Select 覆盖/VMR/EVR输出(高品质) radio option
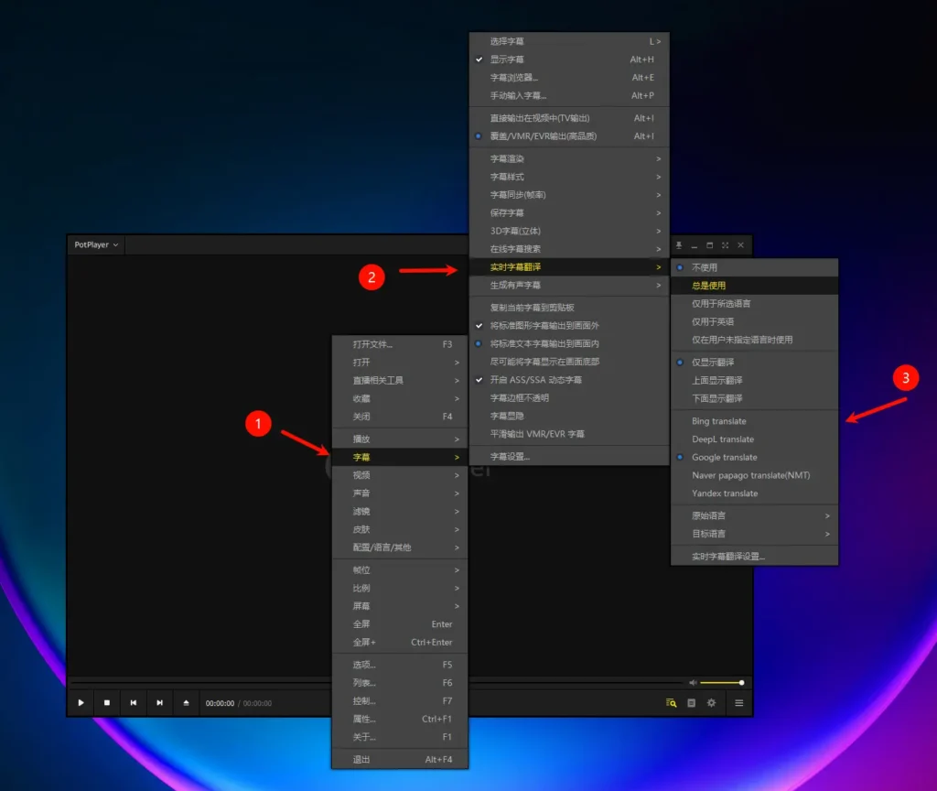The height and width of the screenshot is (791, 937). pyautogui.click(x=569, y=136)
